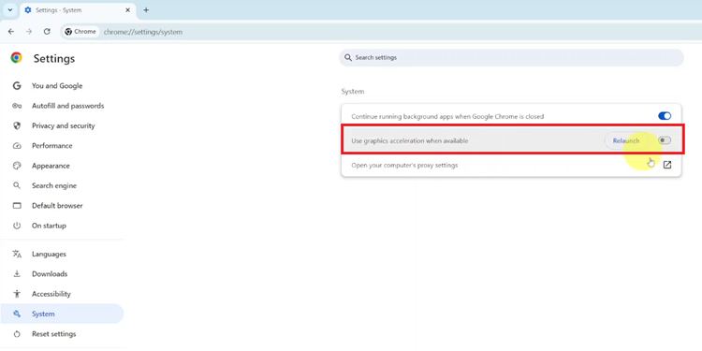Click the System wrench icon

[17, 314]
